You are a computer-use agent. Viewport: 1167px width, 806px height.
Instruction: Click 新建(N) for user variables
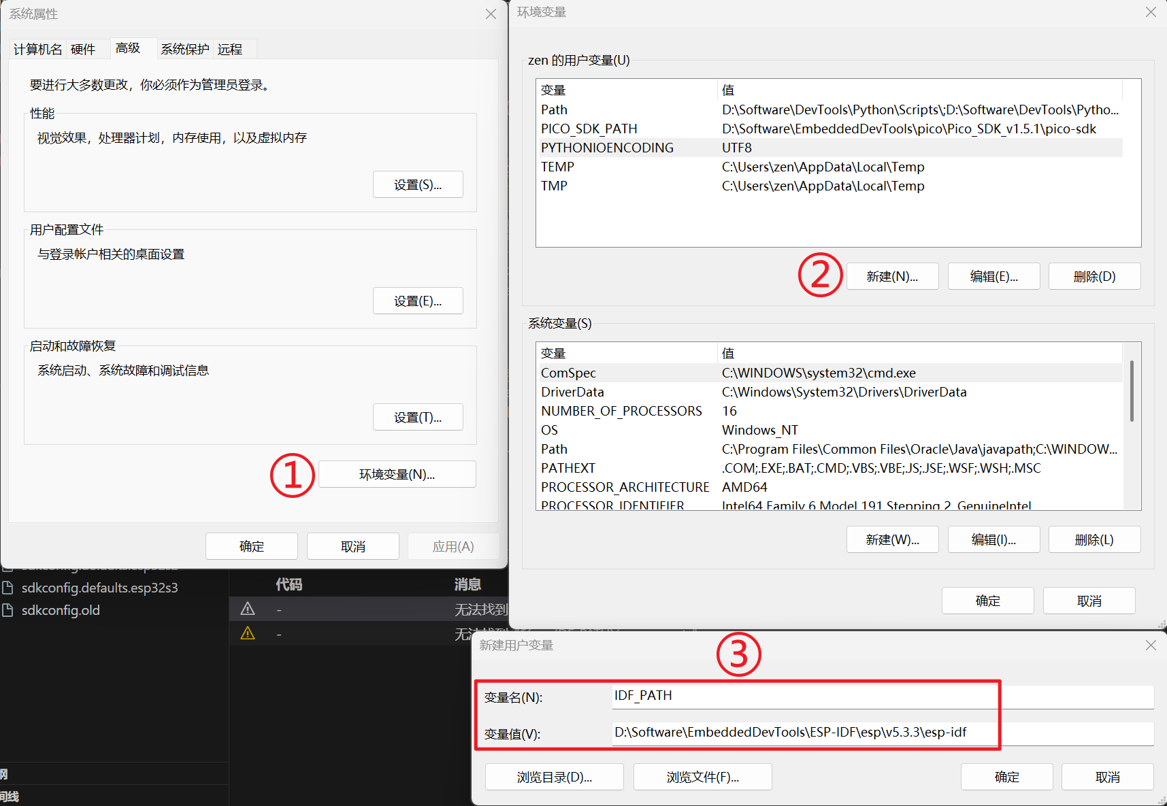[x=892, y=275]
